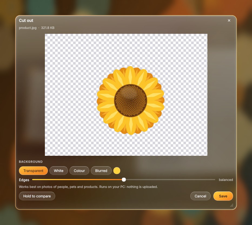Select the Transparent background option
This screenshot has height=225, width=252.
(x=33, y=171)
